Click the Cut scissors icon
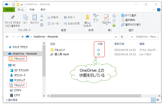This screenshot has height=105, width=165. (42, 16)
